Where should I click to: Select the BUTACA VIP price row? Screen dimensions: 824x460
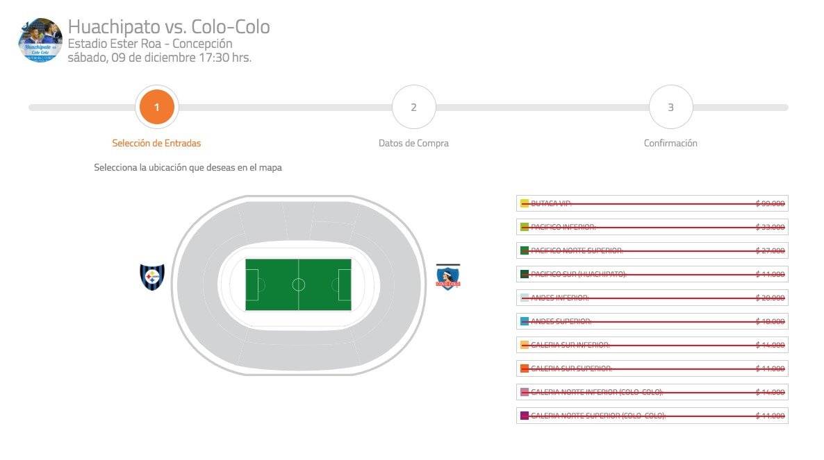[x=652, y=203]
